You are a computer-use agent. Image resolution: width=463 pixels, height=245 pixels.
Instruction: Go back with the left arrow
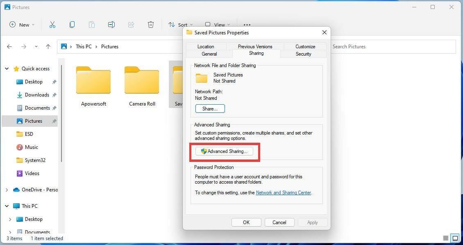[9, 47]
